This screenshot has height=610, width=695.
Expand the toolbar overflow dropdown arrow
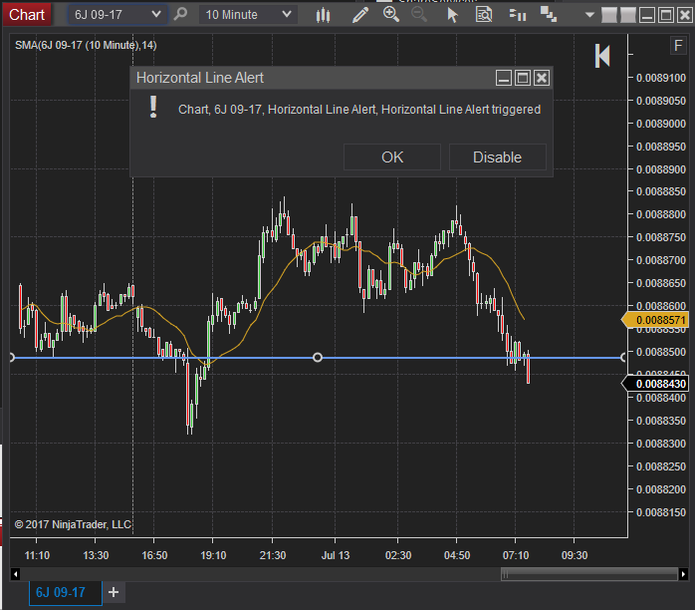(588, 15)
